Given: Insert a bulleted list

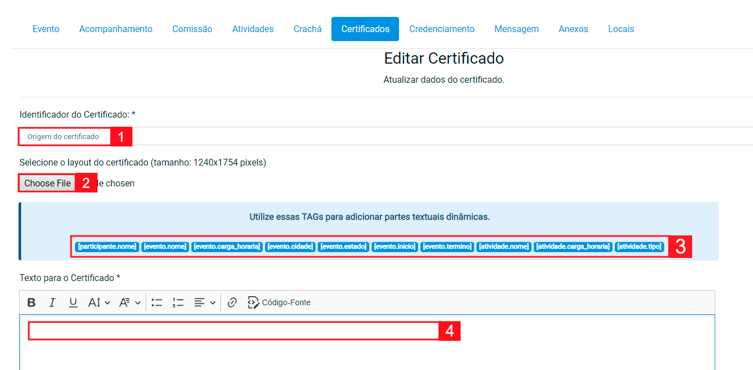Looking at the screenshot, I should 157,302.
